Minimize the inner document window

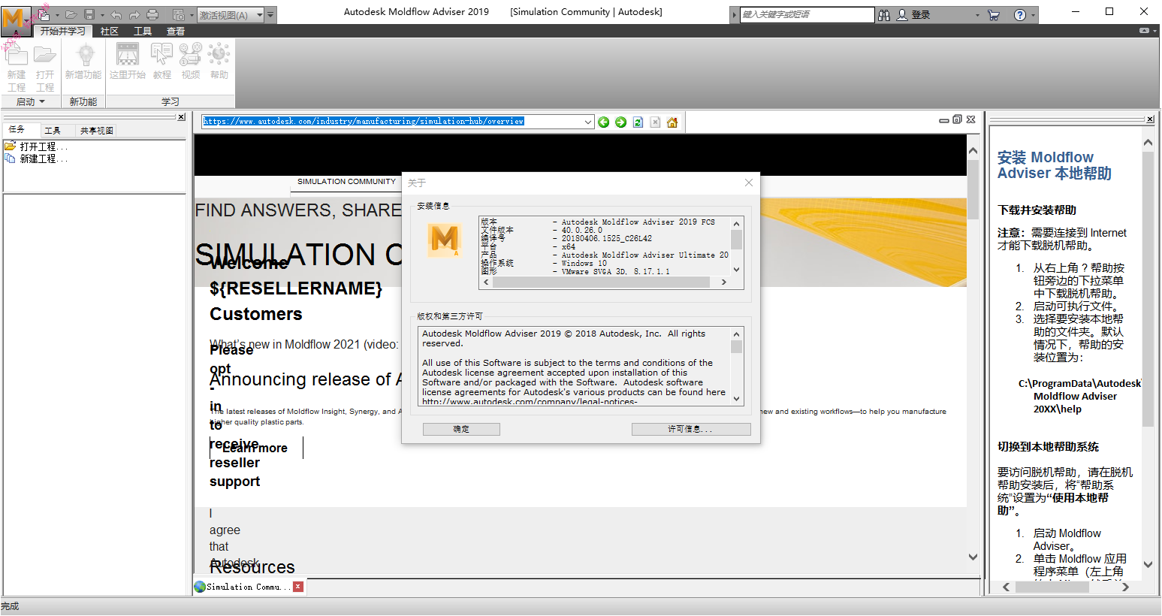(x=943, y=119)
